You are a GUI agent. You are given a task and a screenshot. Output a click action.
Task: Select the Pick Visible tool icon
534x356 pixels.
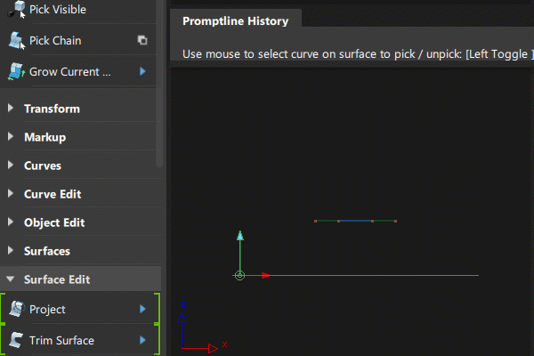[16, 10]
